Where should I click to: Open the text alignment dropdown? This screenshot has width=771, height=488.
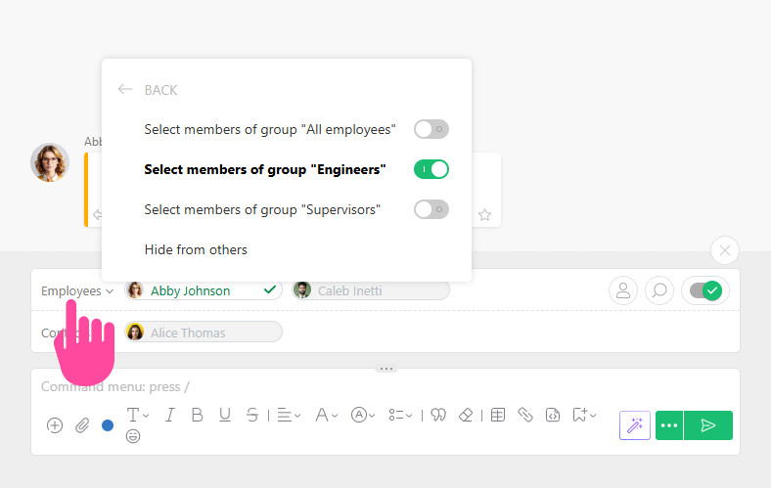[289, 415]
